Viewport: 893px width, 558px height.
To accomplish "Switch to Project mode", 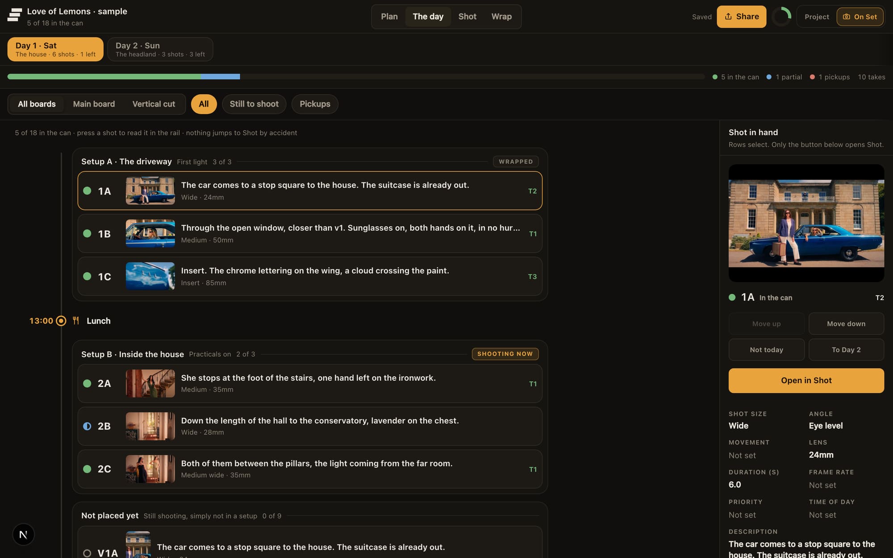I will pos(817,17).
